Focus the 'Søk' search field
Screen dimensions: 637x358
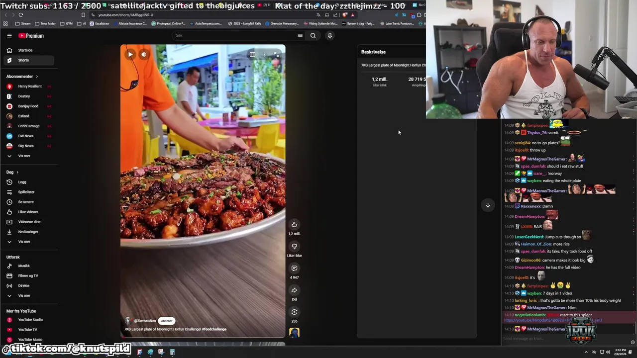(234, 36)
